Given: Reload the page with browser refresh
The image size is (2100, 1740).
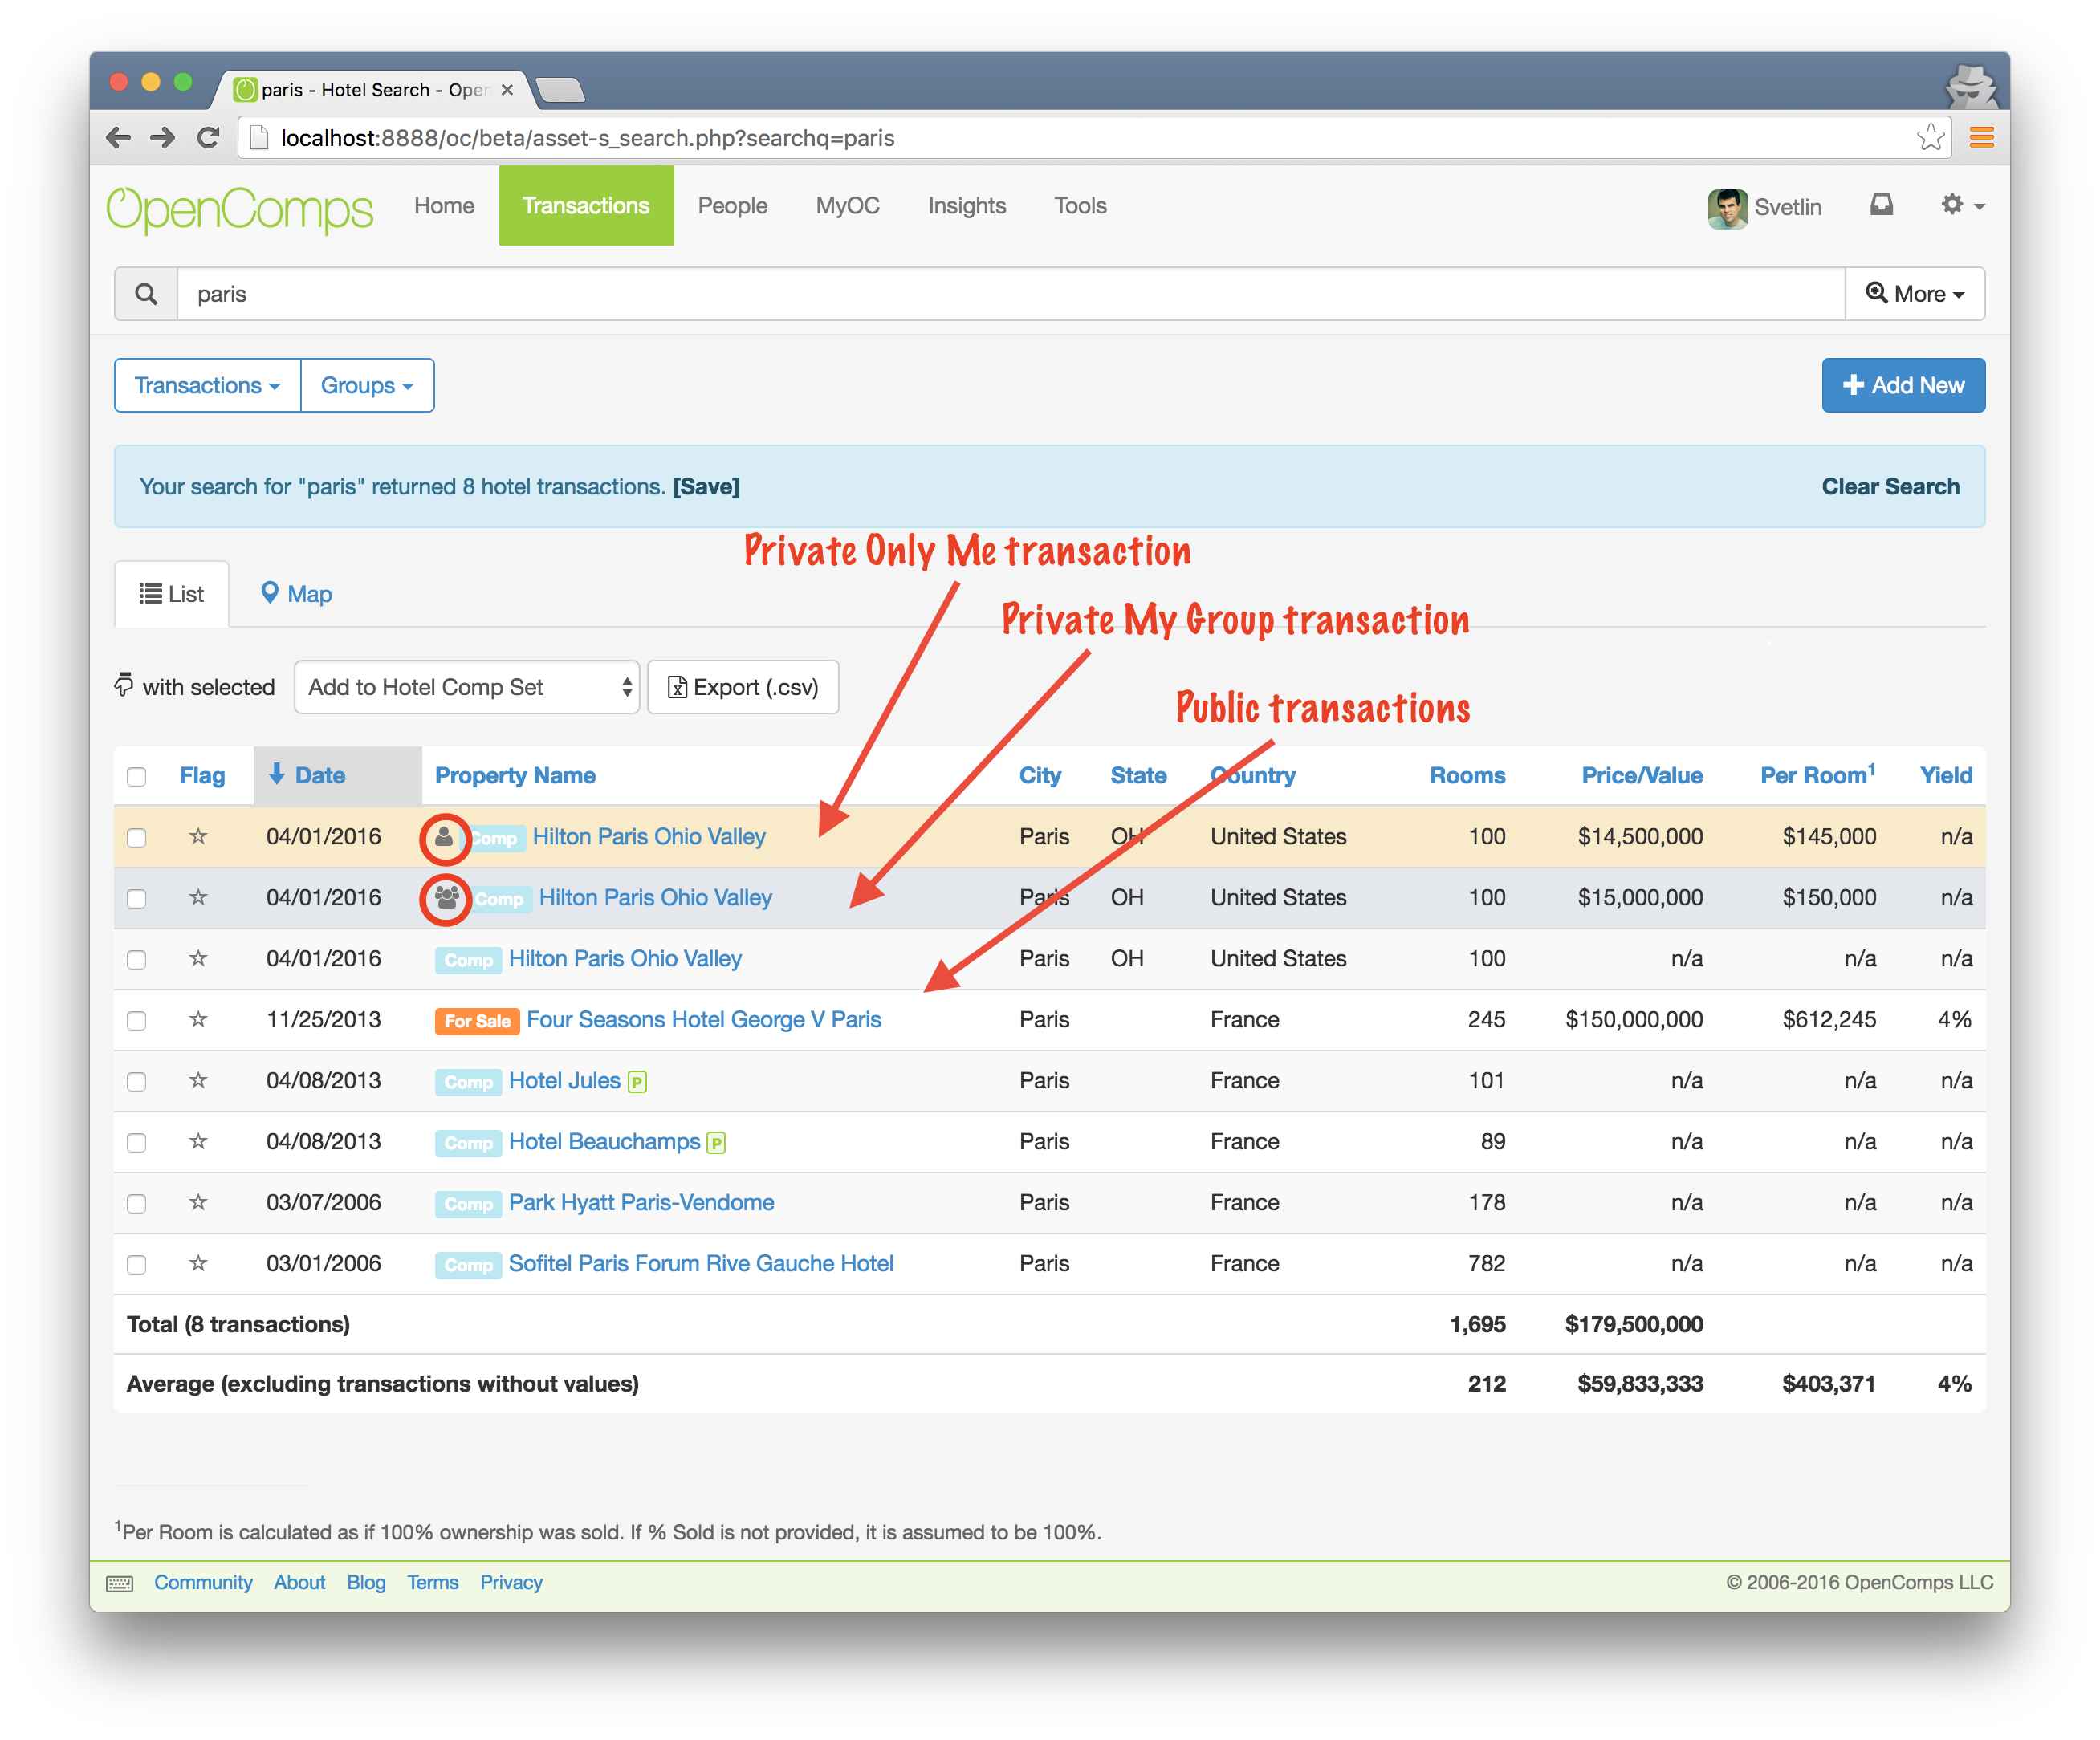Looking at the screenshot, I should (x=208, y=138).
